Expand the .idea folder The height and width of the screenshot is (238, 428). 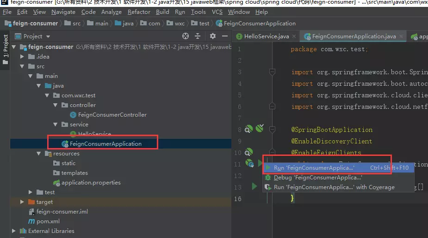(x=22, y=57)
